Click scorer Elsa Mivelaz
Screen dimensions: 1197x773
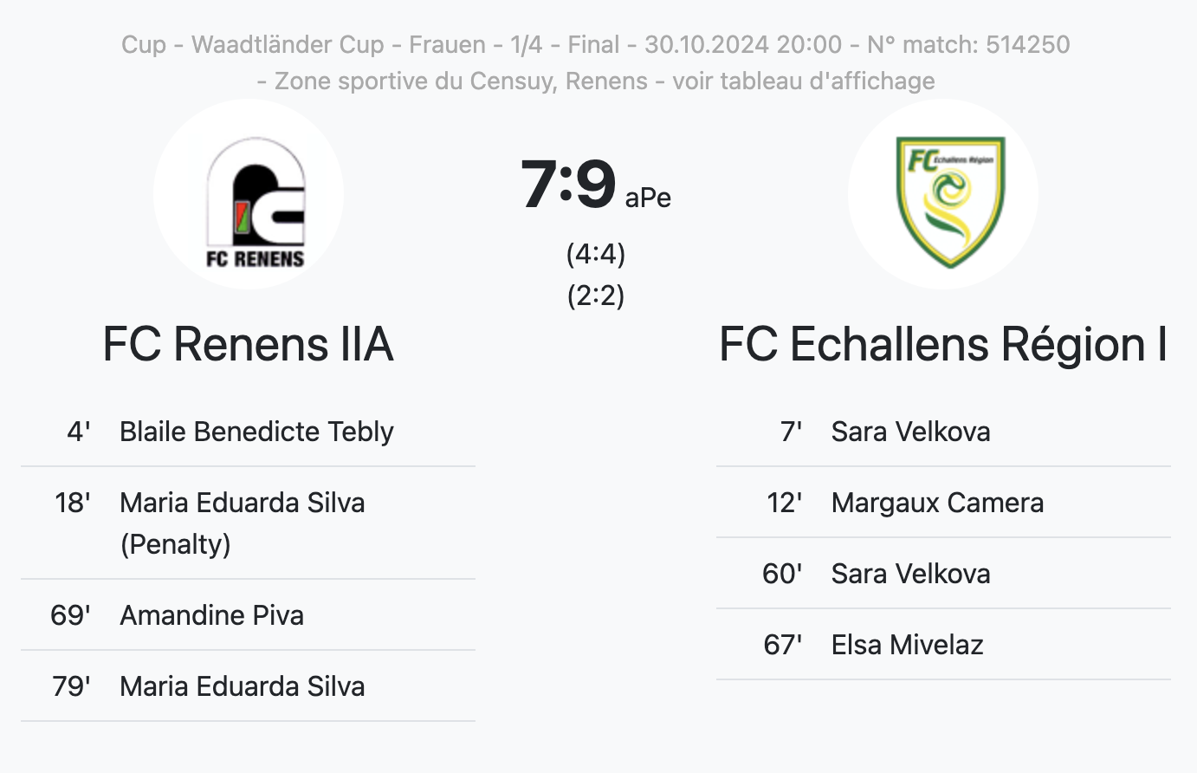click(908, 645)
